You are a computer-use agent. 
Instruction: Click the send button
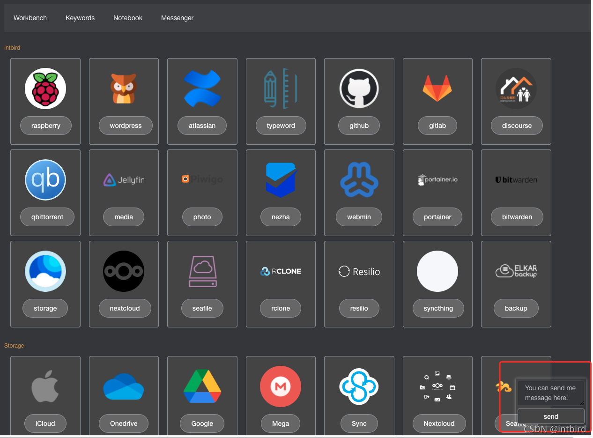coord(551,416)
